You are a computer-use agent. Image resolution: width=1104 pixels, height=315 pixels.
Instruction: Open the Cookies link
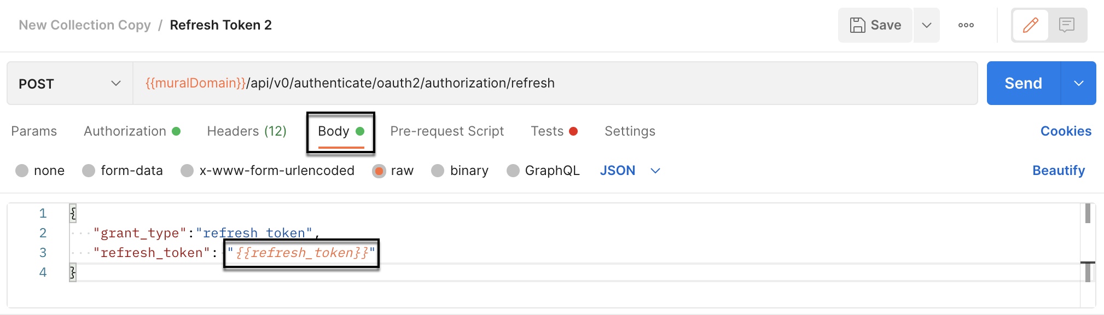tap(1065, 131)
